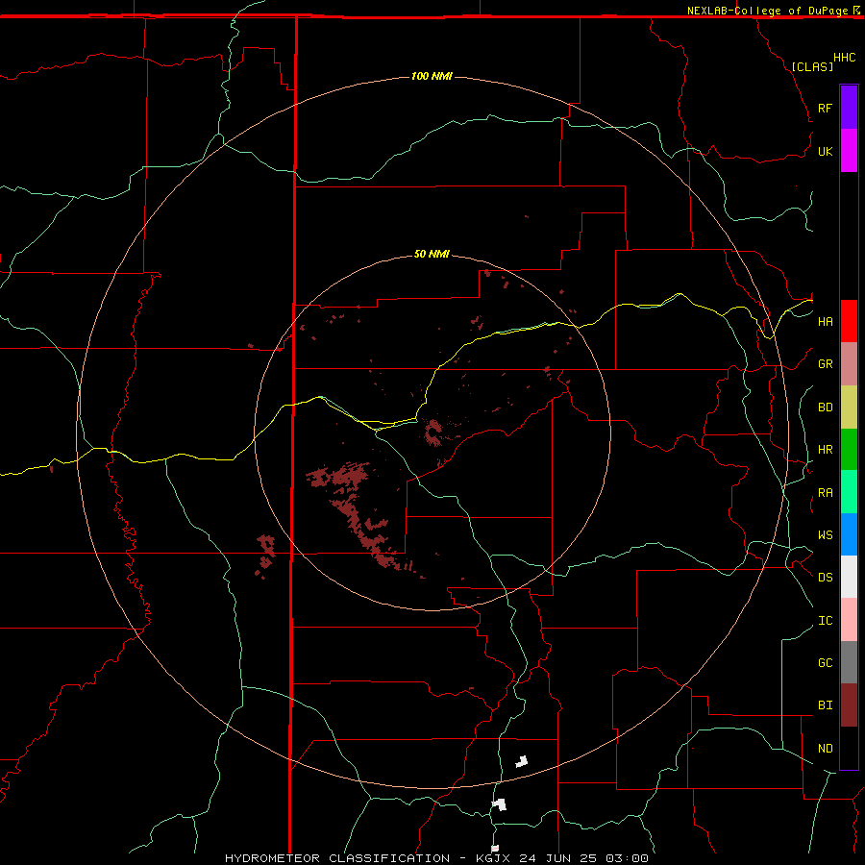Click the RA legend label
The width and height of the screenshot is (865, 865).
coord(825,493)
